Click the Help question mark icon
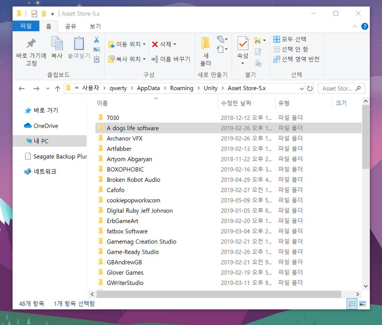Screen dimensions: 382x325 364,26
